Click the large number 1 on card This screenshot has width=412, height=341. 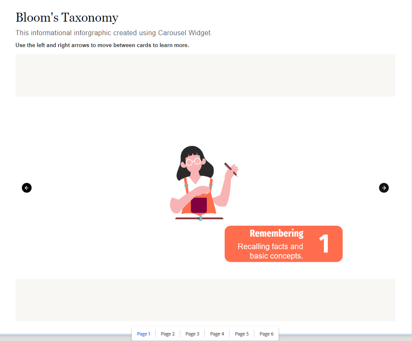(324, 244)
